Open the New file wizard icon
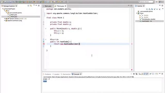 tap(2, 2)
